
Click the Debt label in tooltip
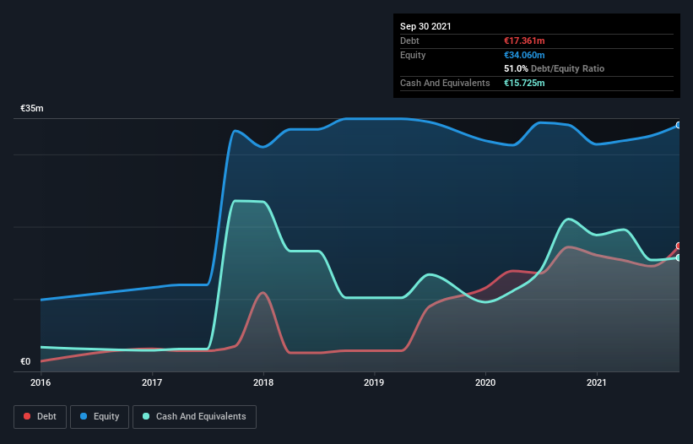click(409, 41)
